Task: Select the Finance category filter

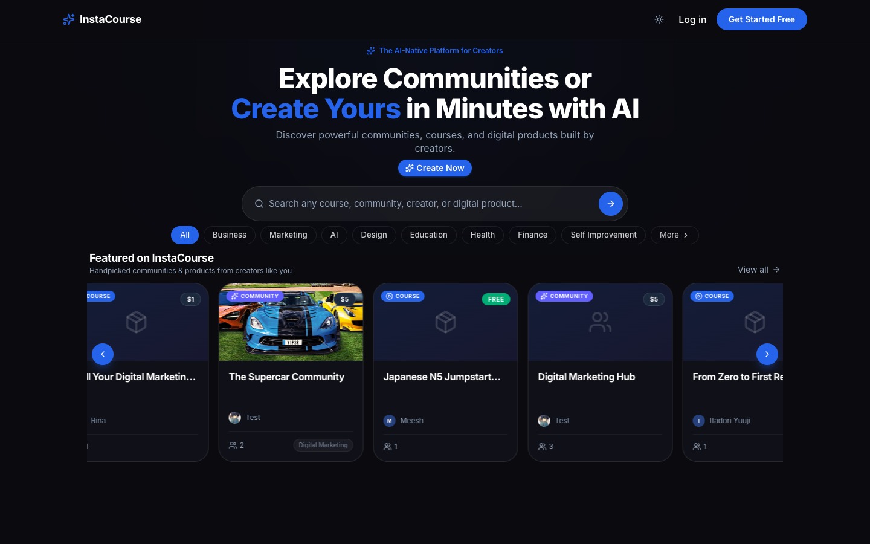Action: tap(533, 235)
